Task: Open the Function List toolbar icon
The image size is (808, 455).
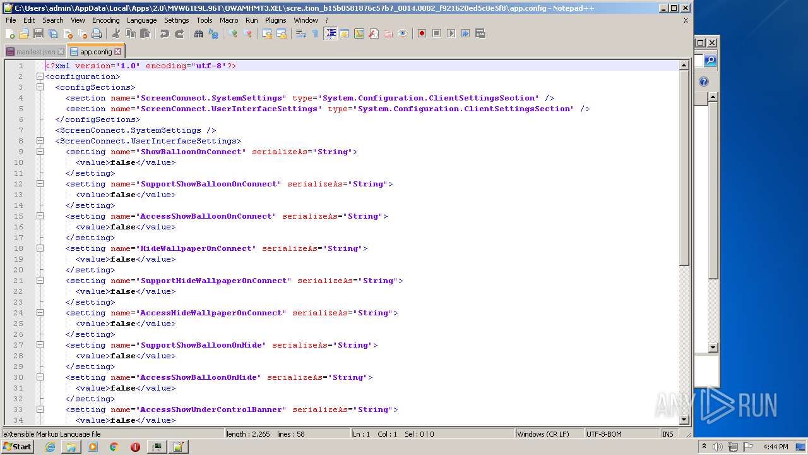Action: point(374,33)
